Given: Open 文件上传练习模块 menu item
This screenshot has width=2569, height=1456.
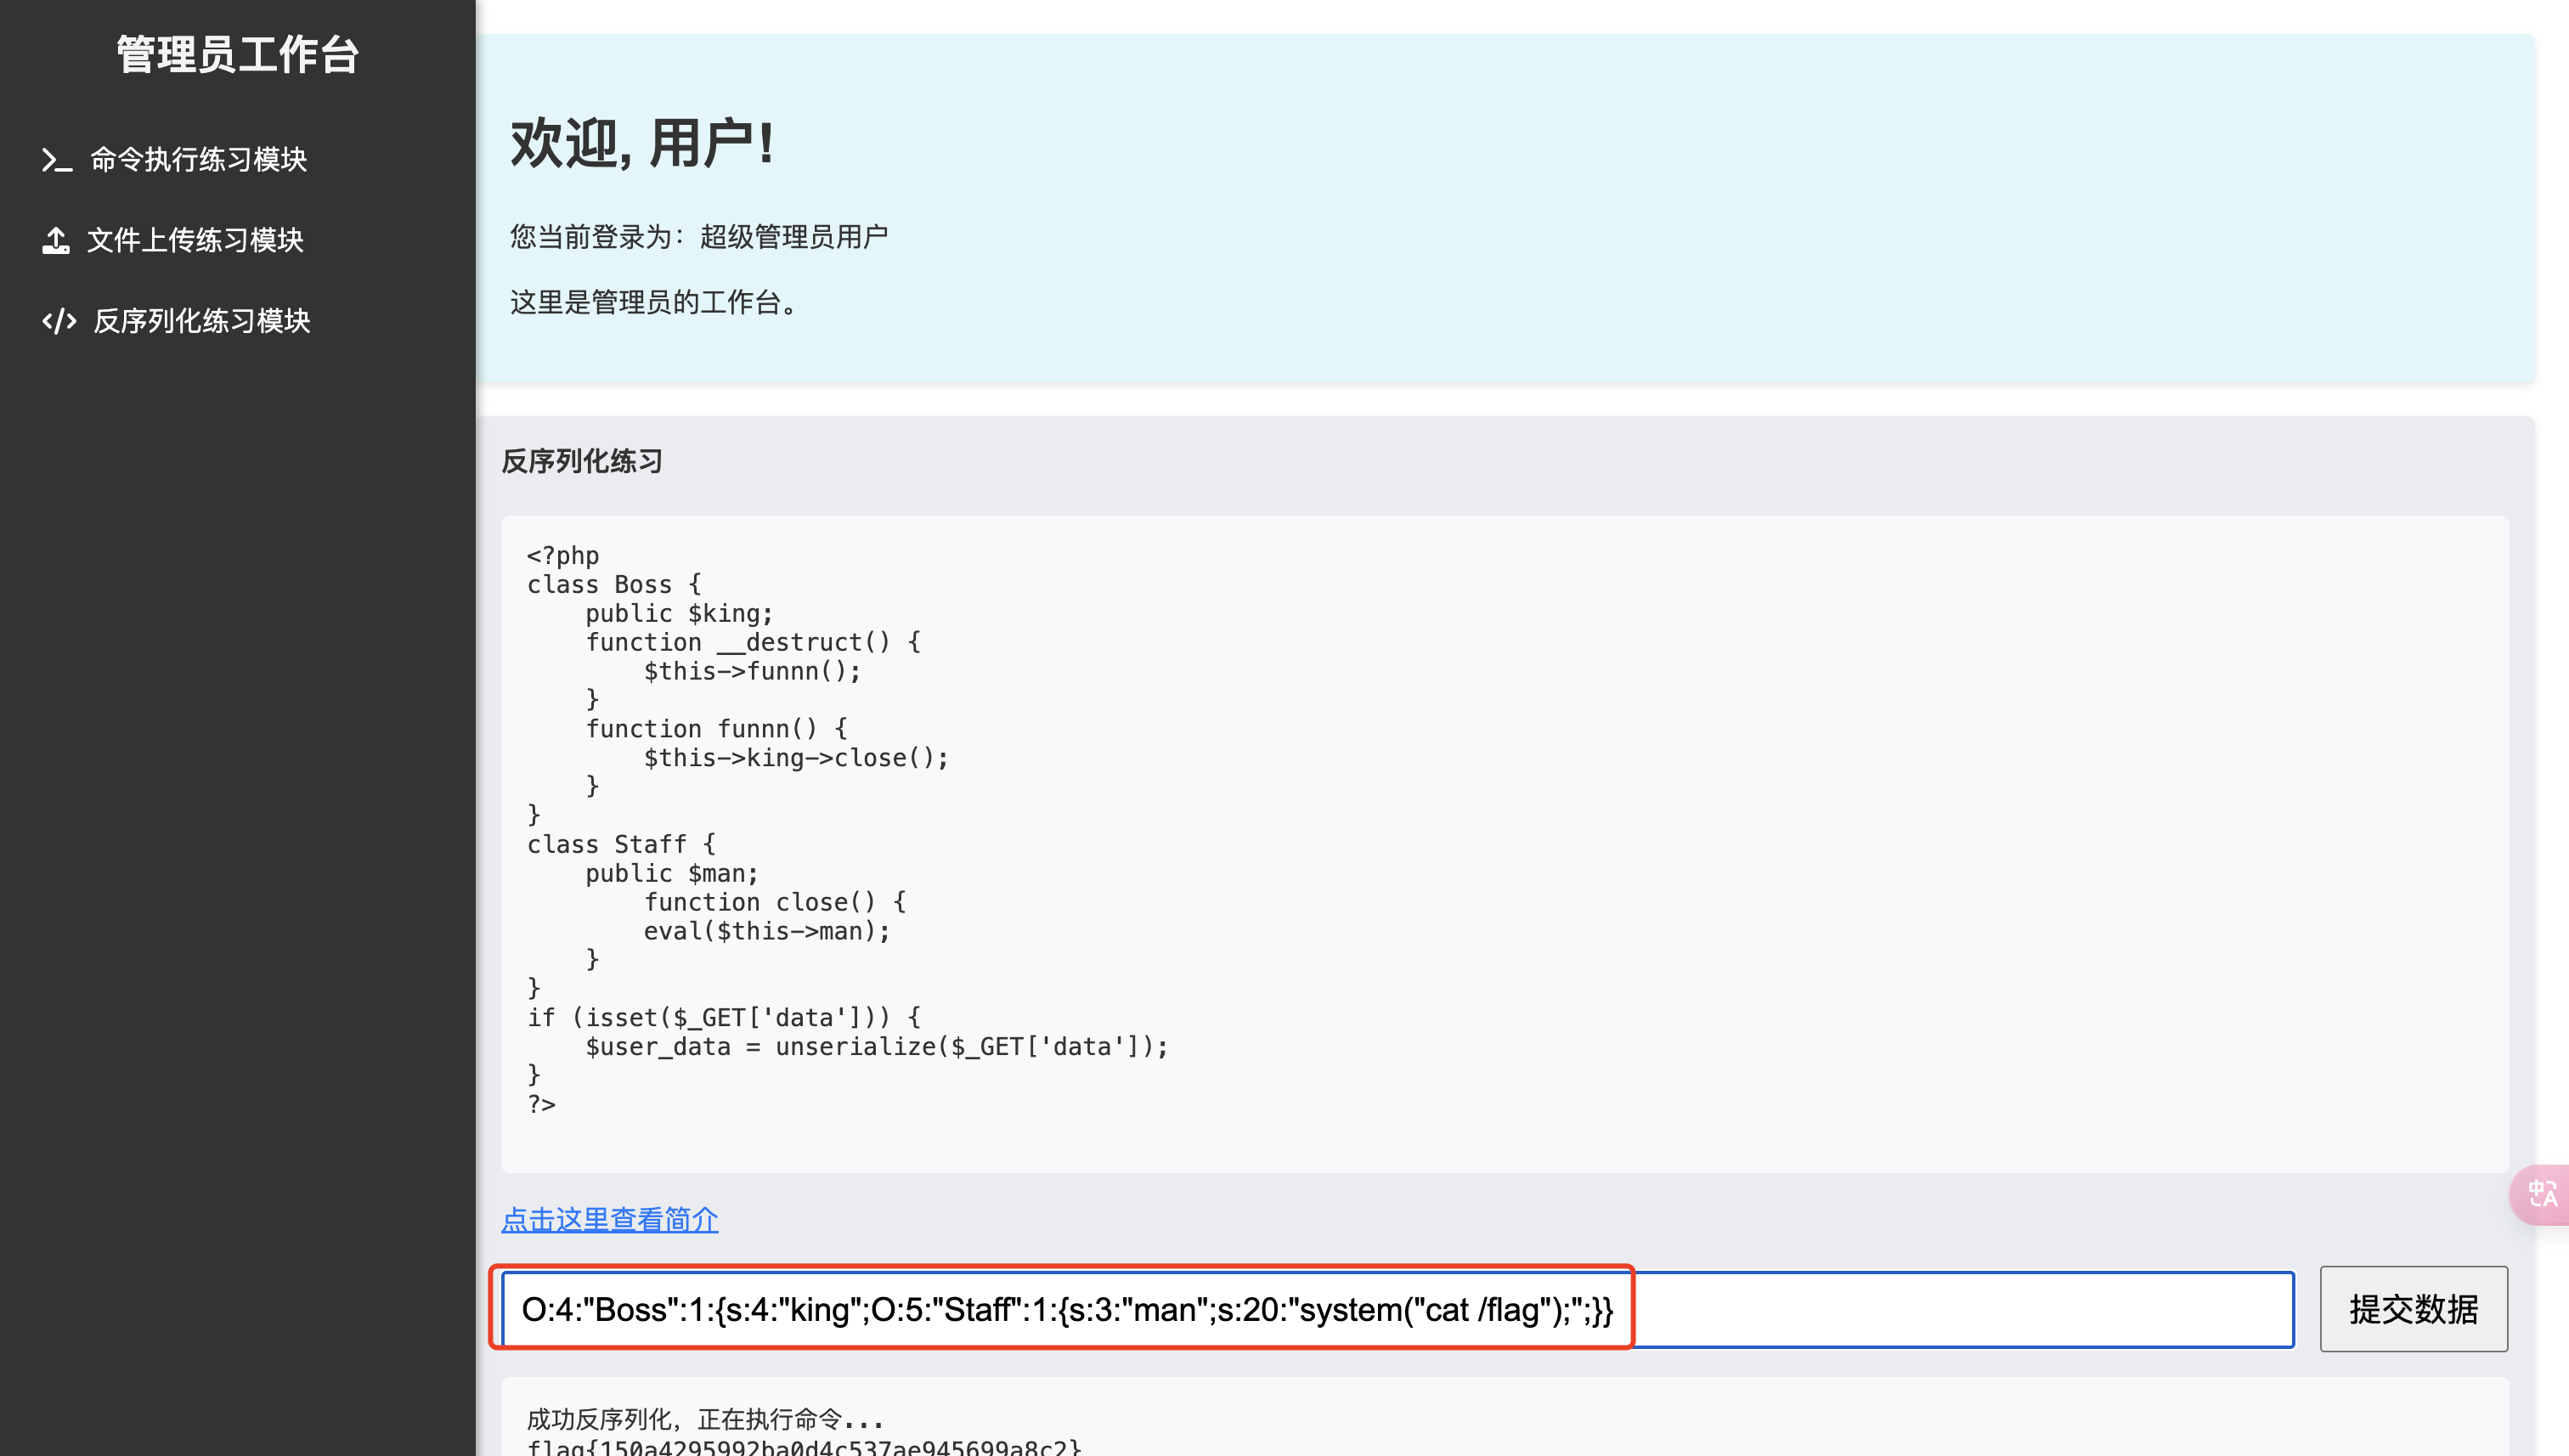Looking at the screenshot, I should click(x=195, y=240).
